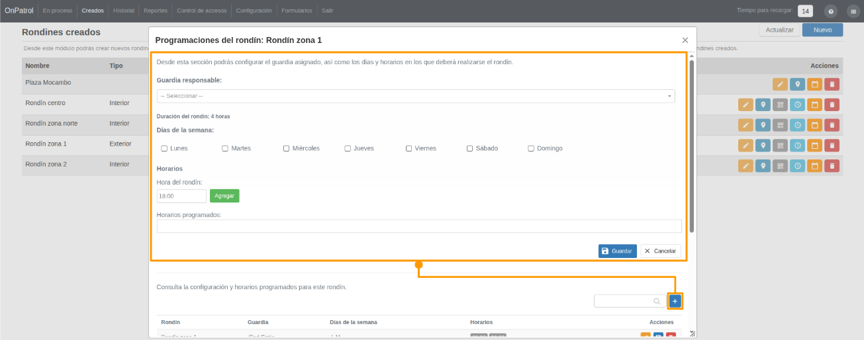Open location pin for Rondín zona 1
Image resolution: width=864 pixels, height=340 pixels.
pyautogui.click(x=763, y=146)
